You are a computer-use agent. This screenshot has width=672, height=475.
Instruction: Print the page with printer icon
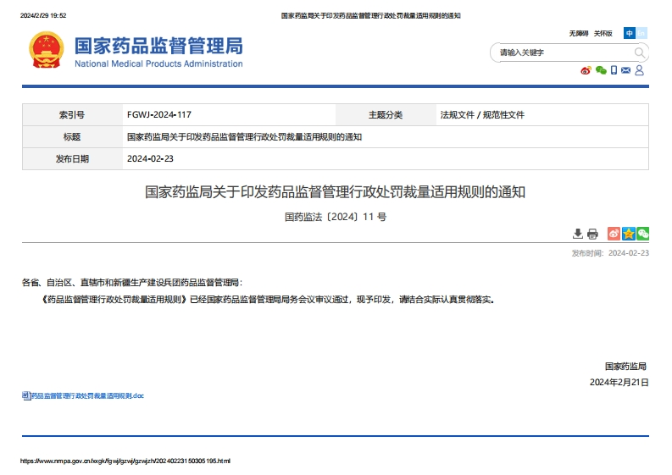(x=592, y=234)
